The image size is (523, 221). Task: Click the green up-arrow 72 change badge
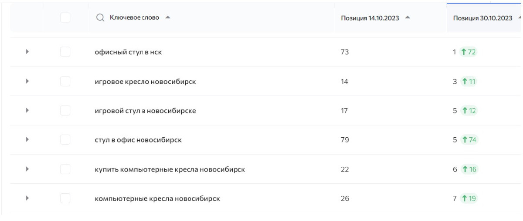pos(469,52)
